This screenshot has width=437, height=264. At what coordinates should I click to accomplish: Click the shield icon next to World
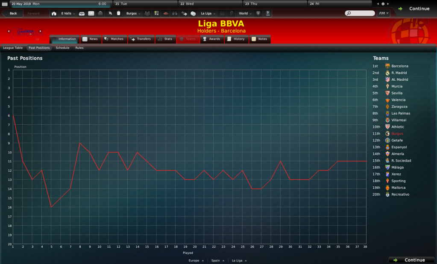[x=258, y=13]
